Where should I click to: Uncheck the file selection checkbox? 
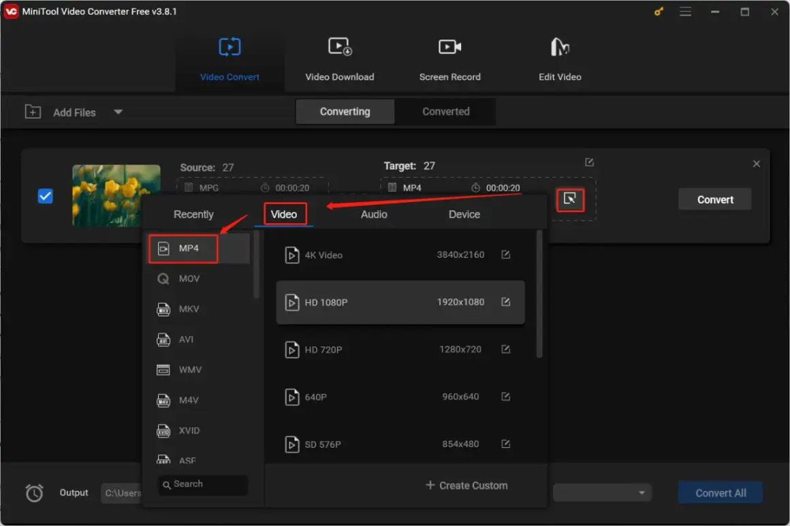point(46,196)
